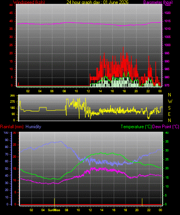
Task: Click the "1015" value on the barometer axis
Action: (167, 21)
